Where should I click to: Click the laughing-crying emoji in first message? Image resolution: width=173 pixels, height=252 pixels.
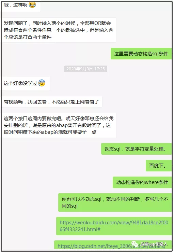pos(32,5)
